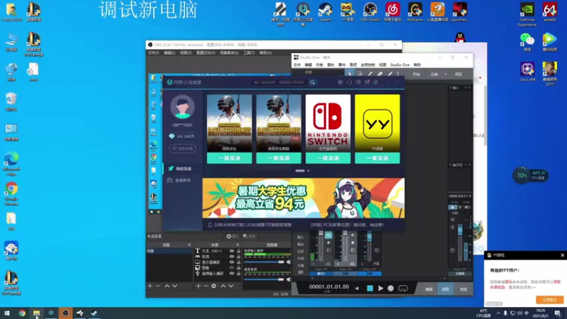Click the orange button in YY popup
The image size is (567, 319).
pyautogui.click(x=549, y=300)
